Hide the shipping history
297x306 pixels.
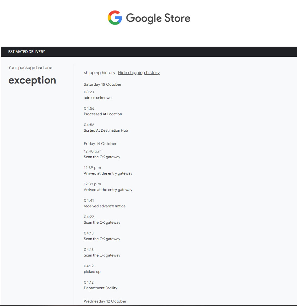point(139,73)
